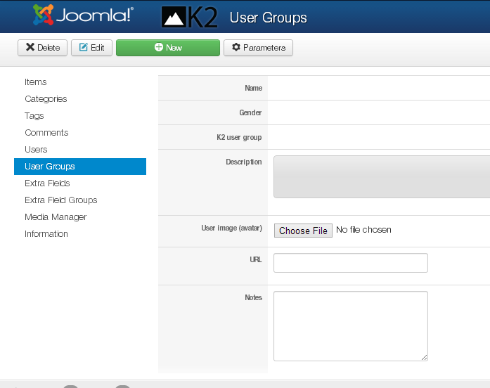Focus the URL input field
The width and height of the screenshot is (490, 388).
tap(351, 263)
